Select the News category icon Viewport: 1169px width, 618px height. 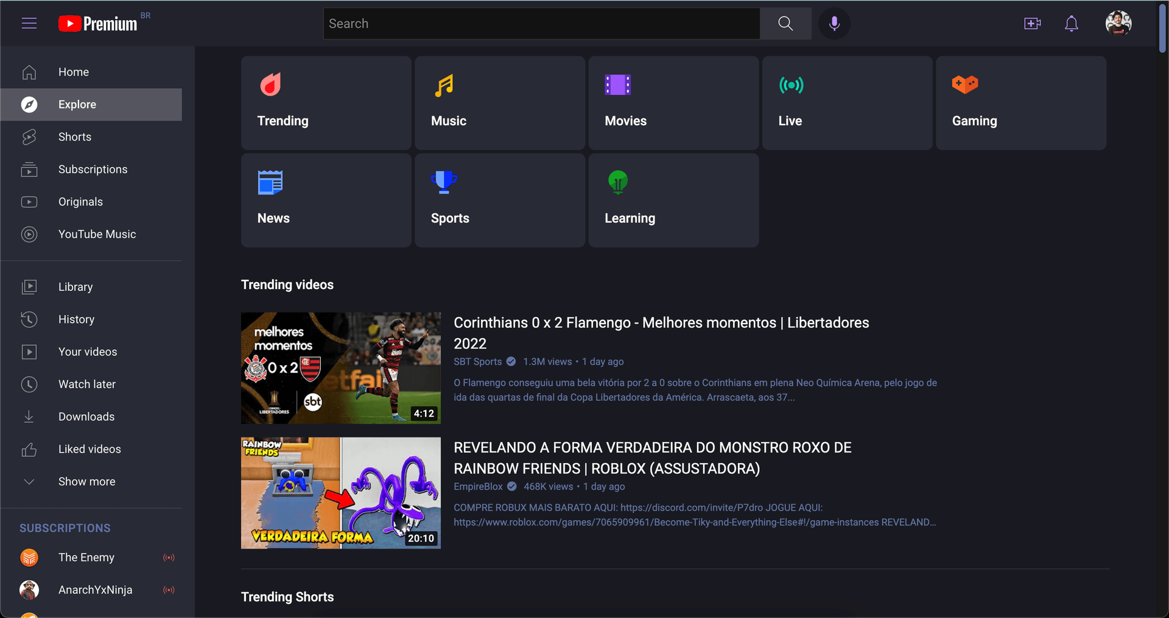point(270,182)
